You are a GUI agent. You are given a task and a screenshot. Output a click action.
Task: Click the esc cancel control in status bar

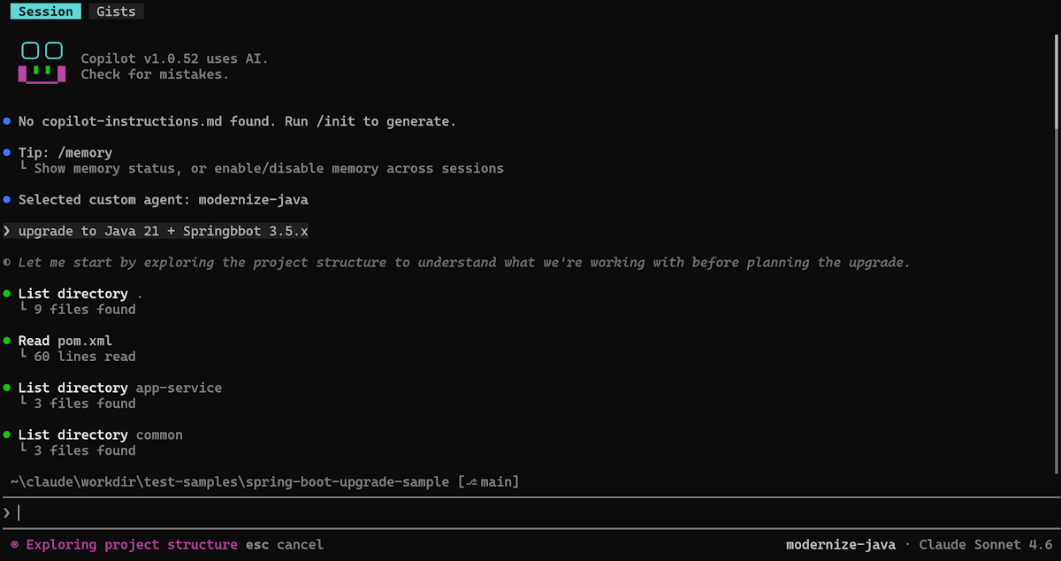click(284, 545)
